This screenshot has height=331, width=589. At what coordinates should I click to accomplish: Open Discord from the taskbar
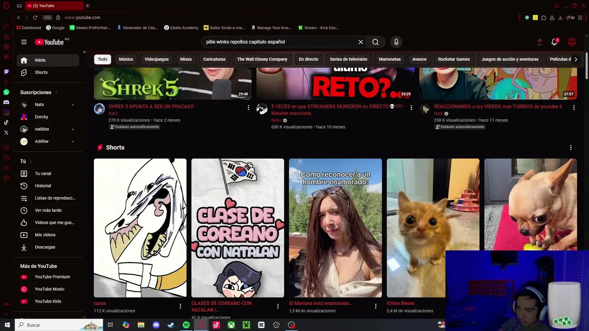point(156,325)
